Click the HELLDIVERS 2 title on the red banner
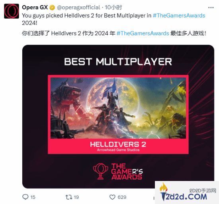Screen dimensions: 219x204 [118, 144]
